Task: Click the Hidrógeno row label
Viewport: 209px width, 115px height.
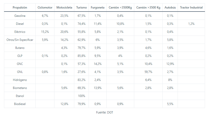Action: click(x=20, y=80)
